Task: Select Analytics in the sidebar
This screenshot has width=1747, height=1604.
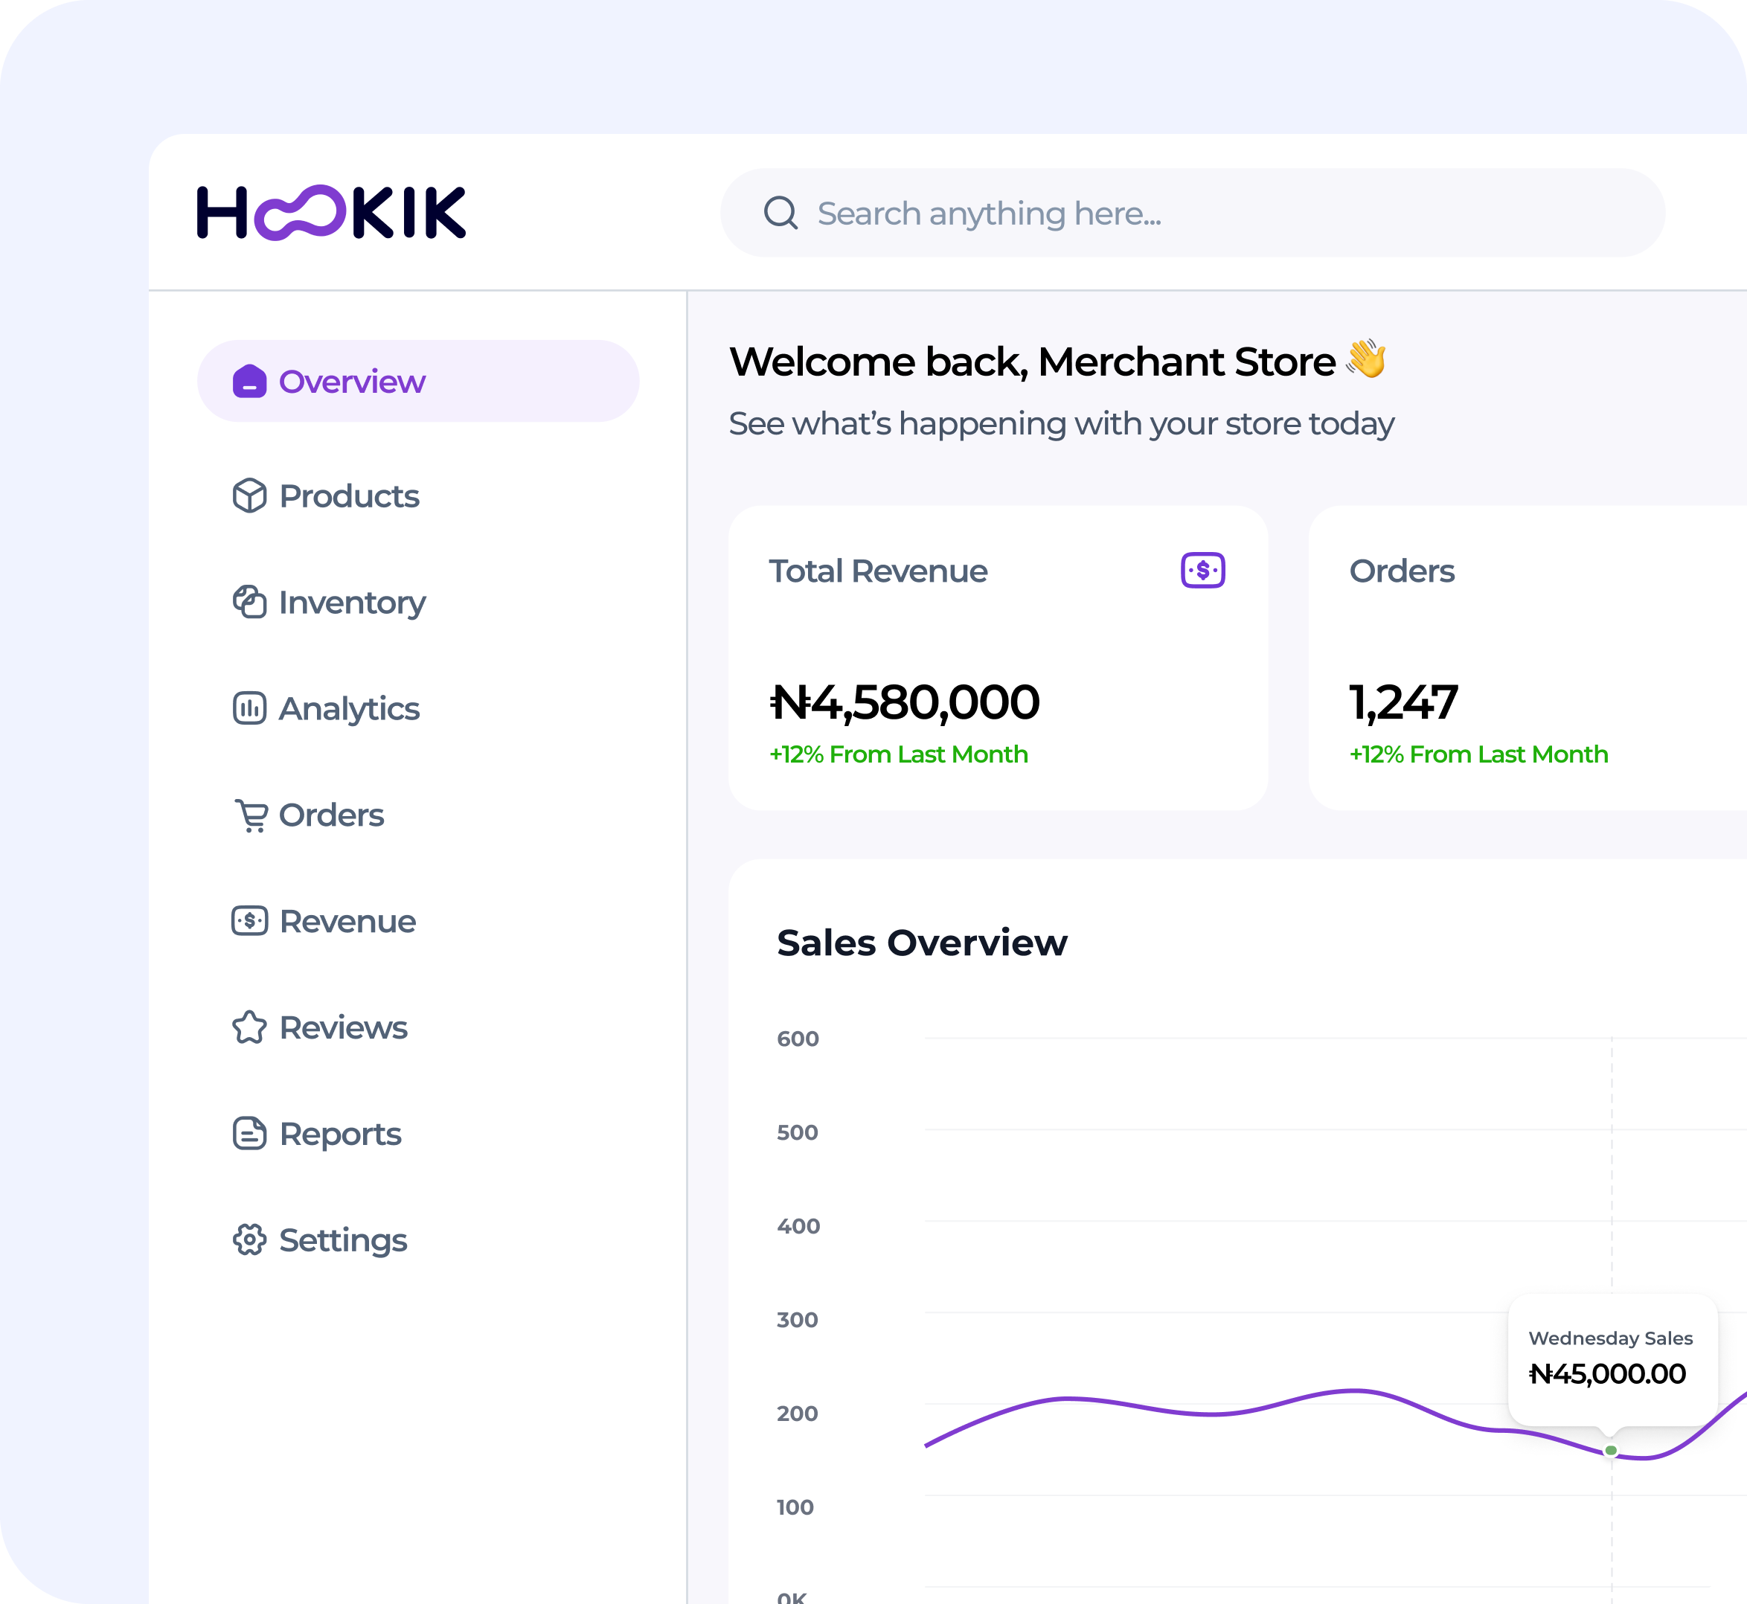Action: click(x=349, y=708)
